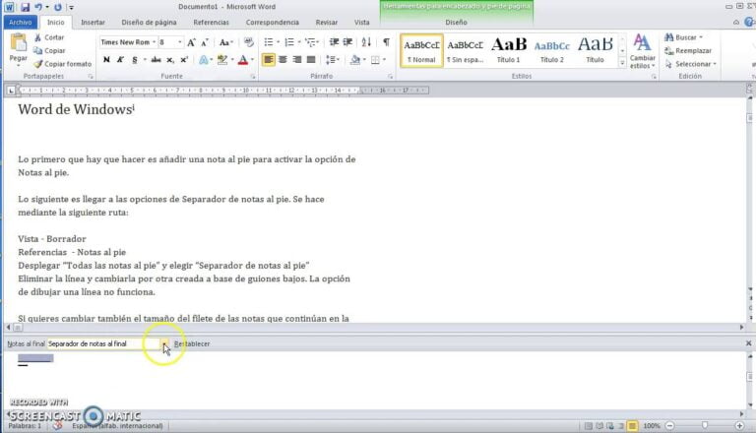This screenshot has width=756, height=433.
Task: Align text left
Action: tap(269, 60)
